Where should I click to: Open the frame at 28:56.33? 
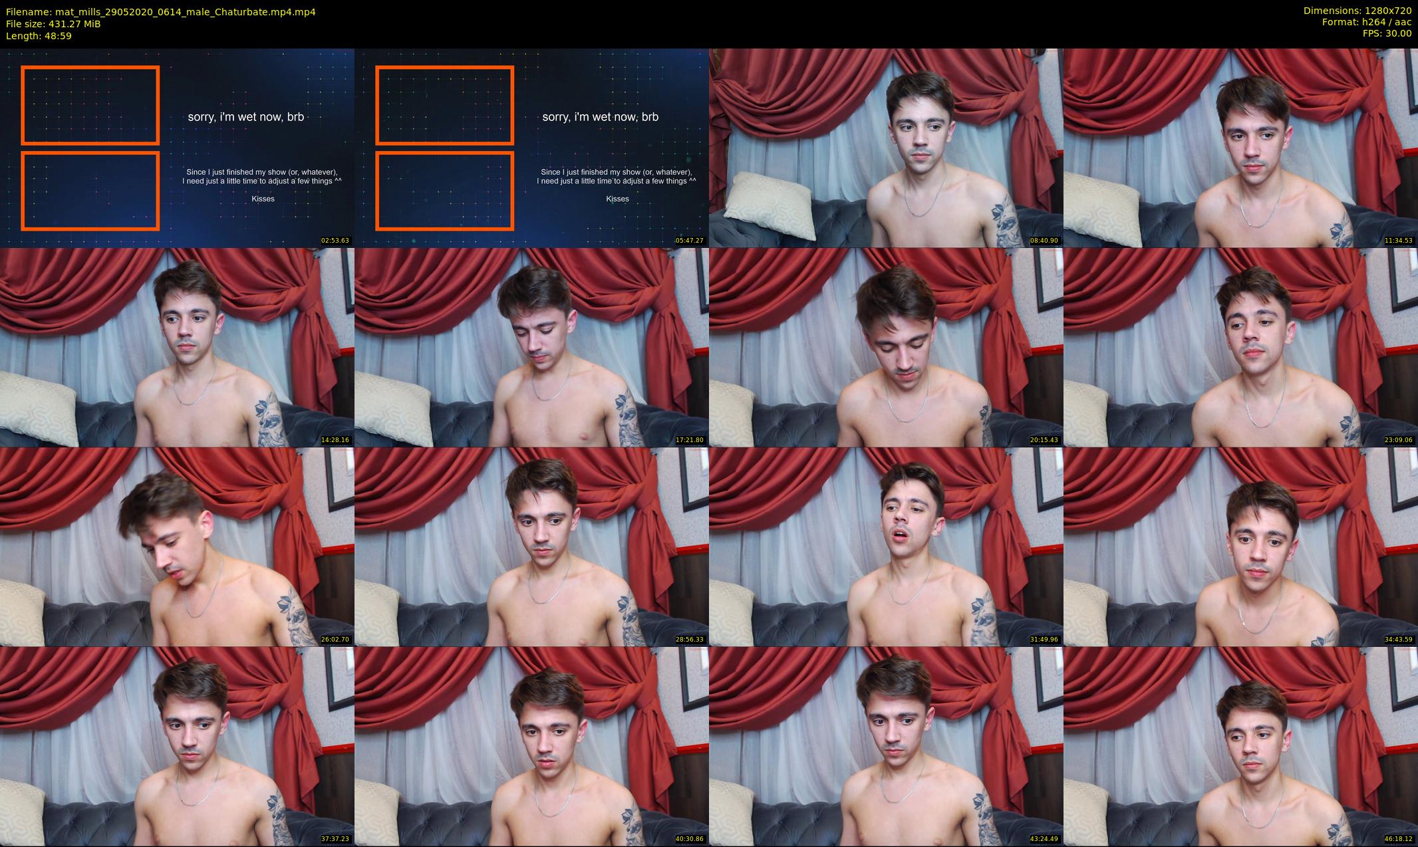point(531,546)
